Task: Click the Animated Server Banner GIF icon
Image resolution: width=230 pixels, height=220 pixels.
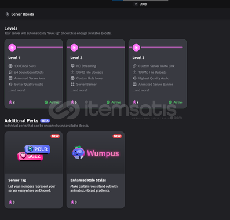Action: (x=134, y=85)
